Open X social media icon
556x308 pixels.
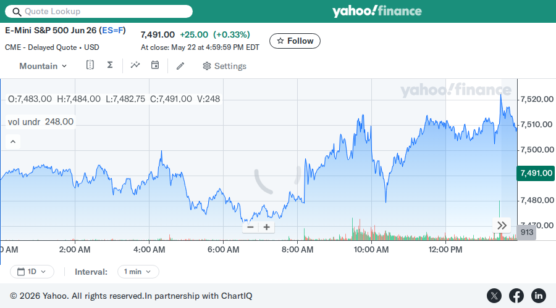tap(494, 296)
